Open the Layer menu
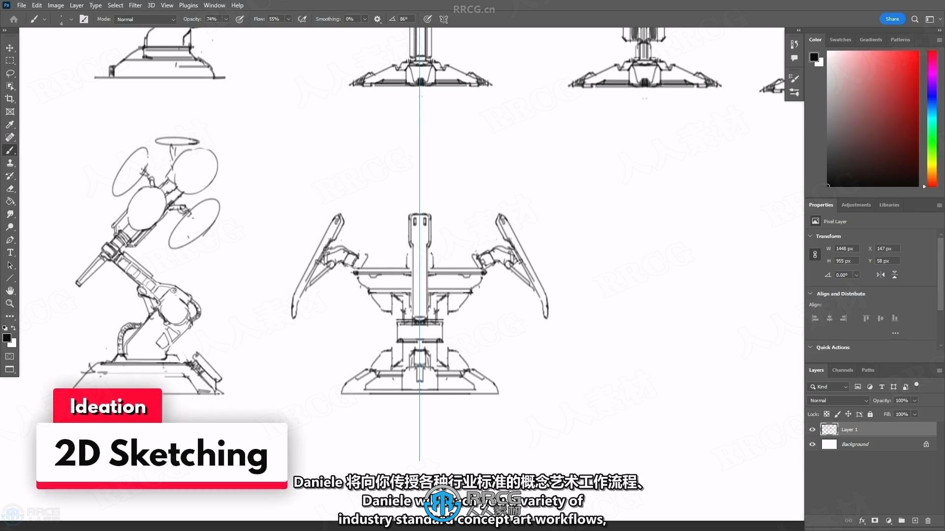 76,5
